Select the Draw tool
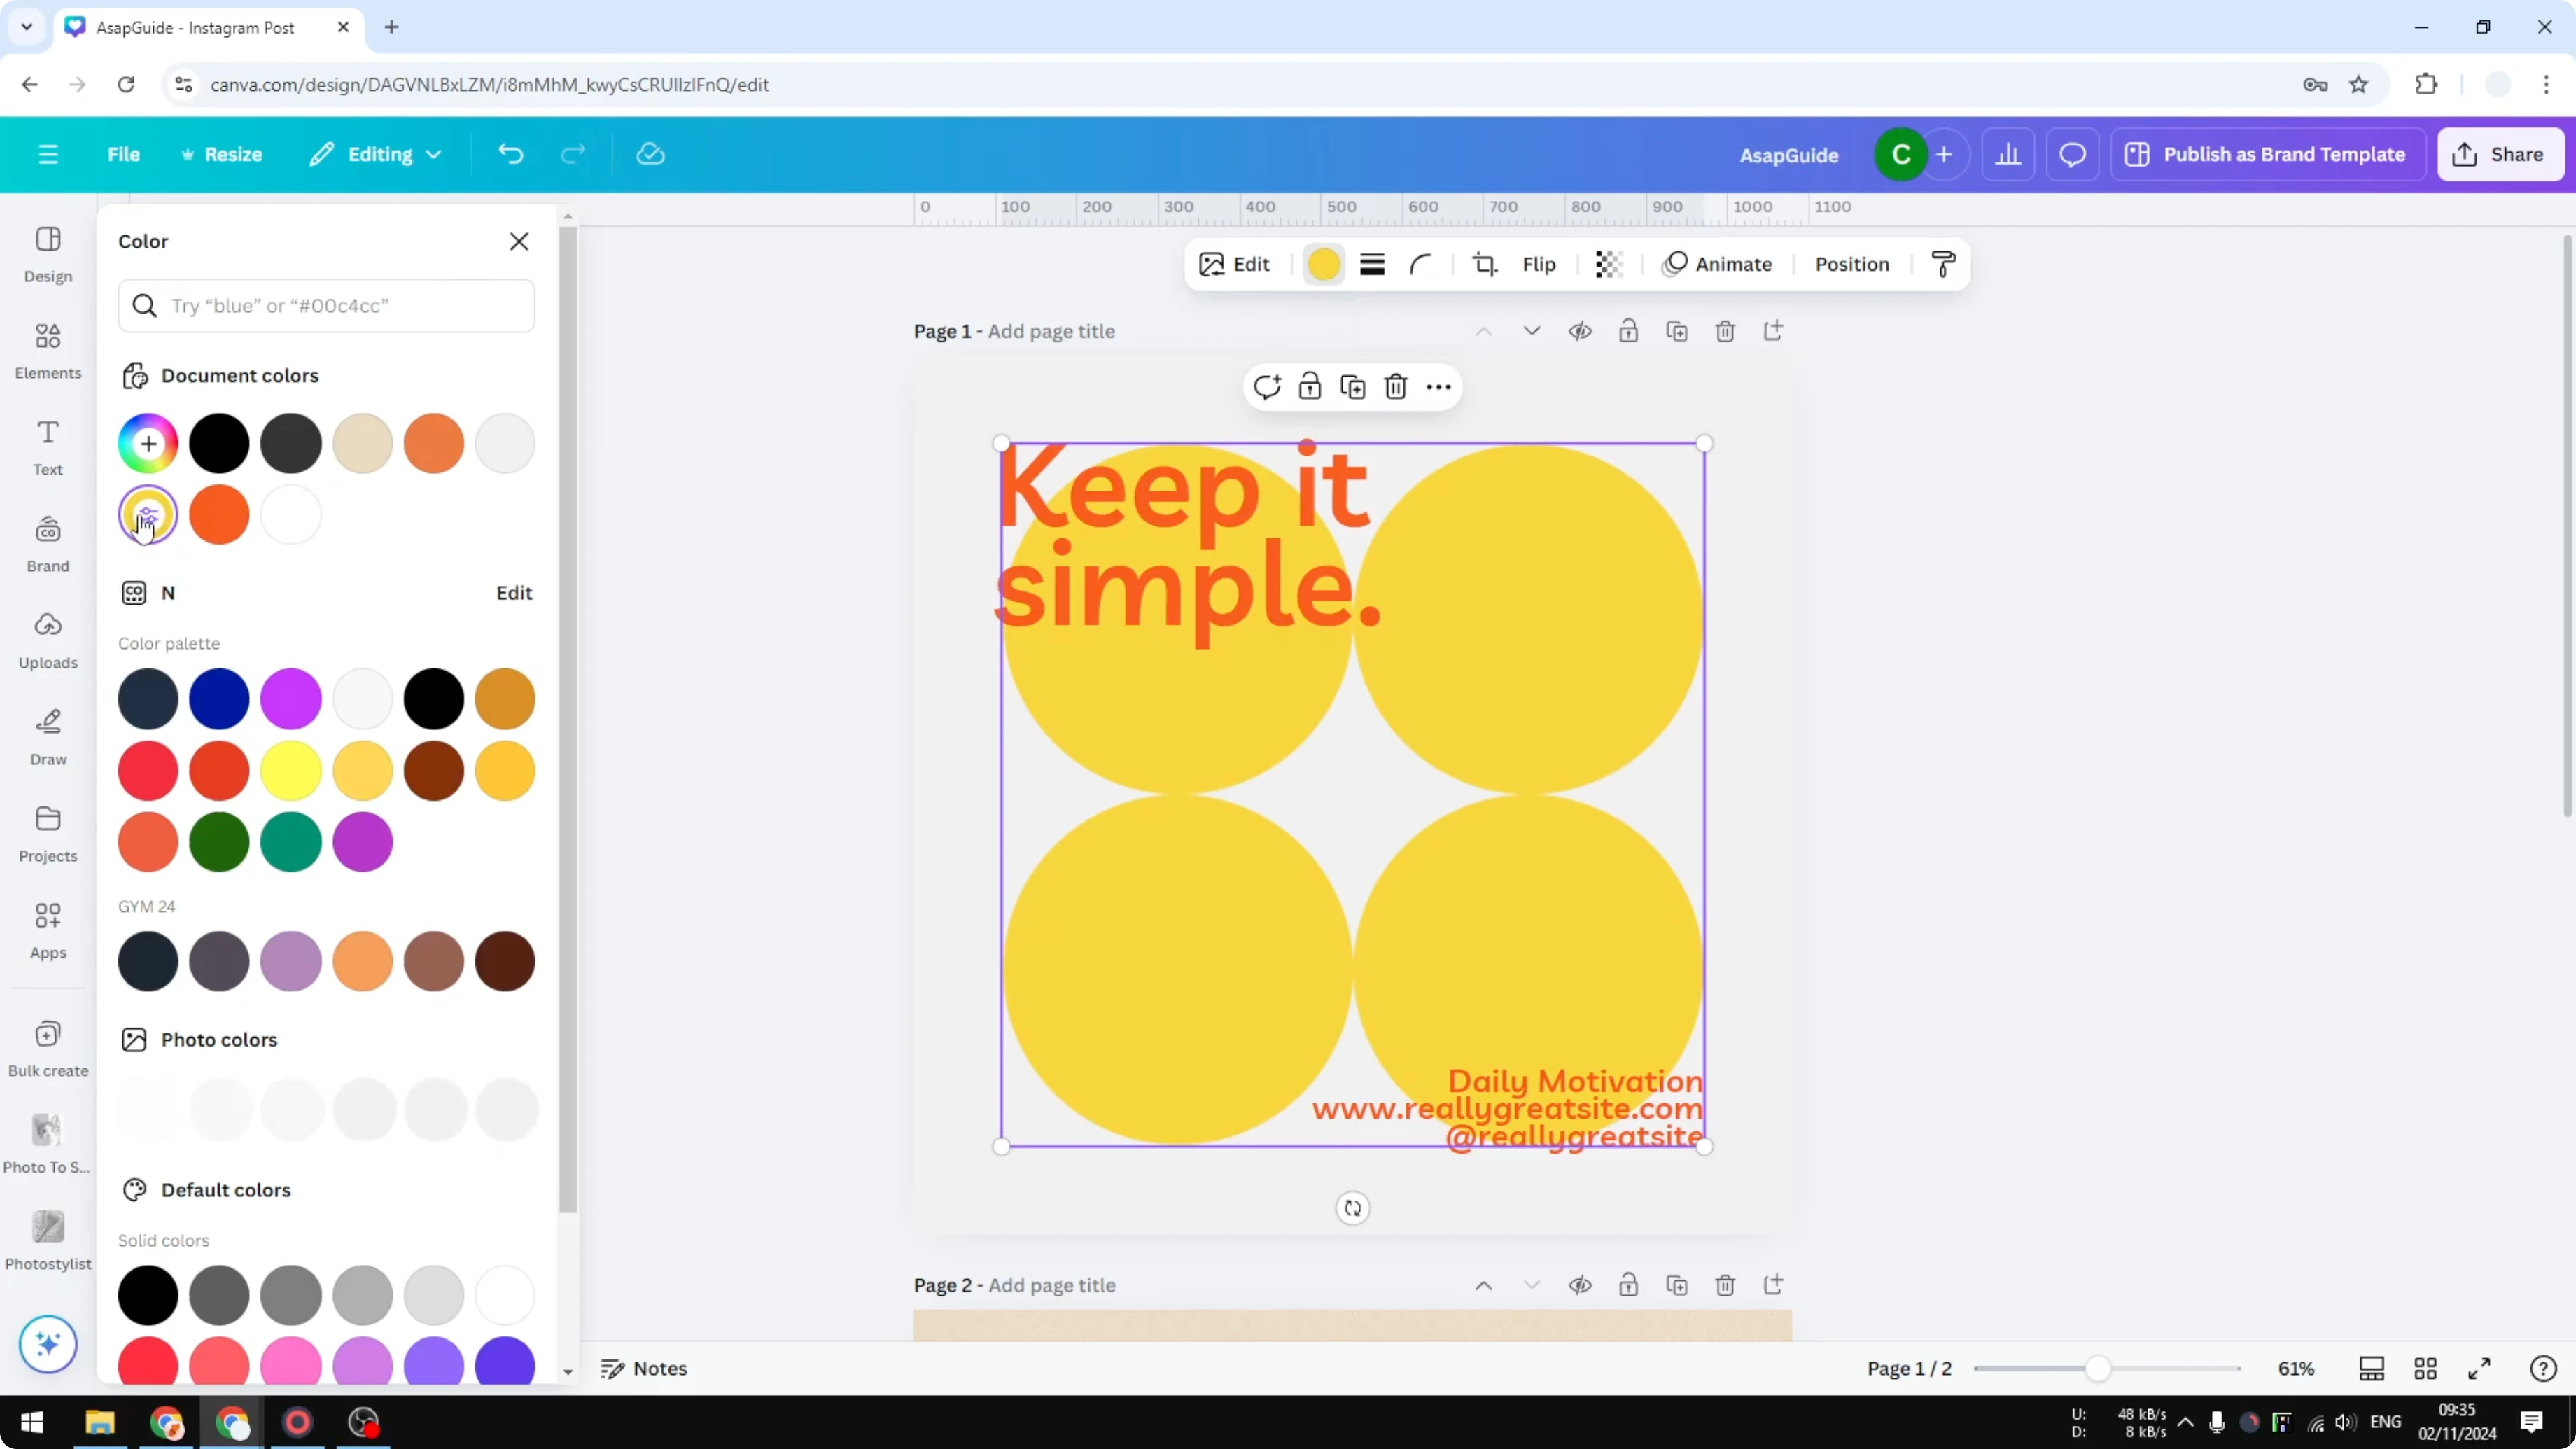The width and height of the screenshot is (2576, 1449). (x=47, y=737)
